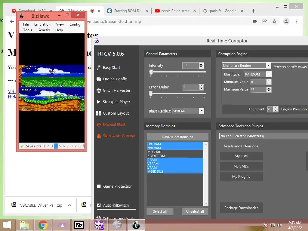Bookmark page with star icon in Chrome
Screen dimensions: 308x231
(x=274, y=21)
